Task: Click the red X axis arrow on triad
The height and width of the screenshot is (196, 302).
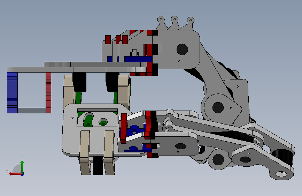Action: coord(15,174)
